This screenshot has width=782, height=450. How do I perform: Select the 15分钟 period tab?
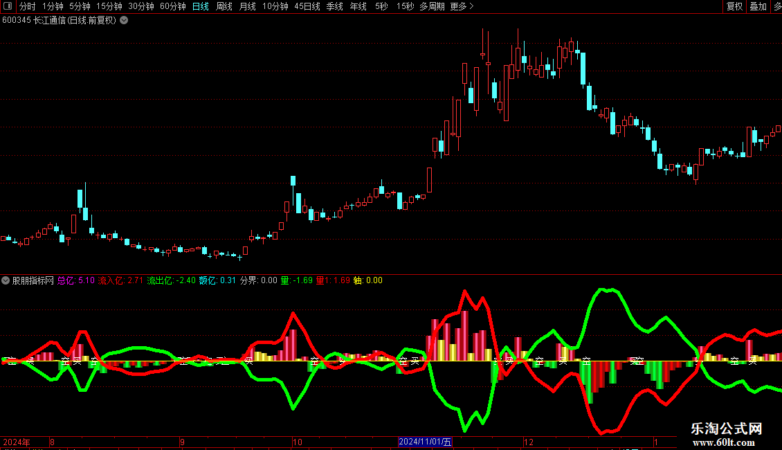(109, 6)
